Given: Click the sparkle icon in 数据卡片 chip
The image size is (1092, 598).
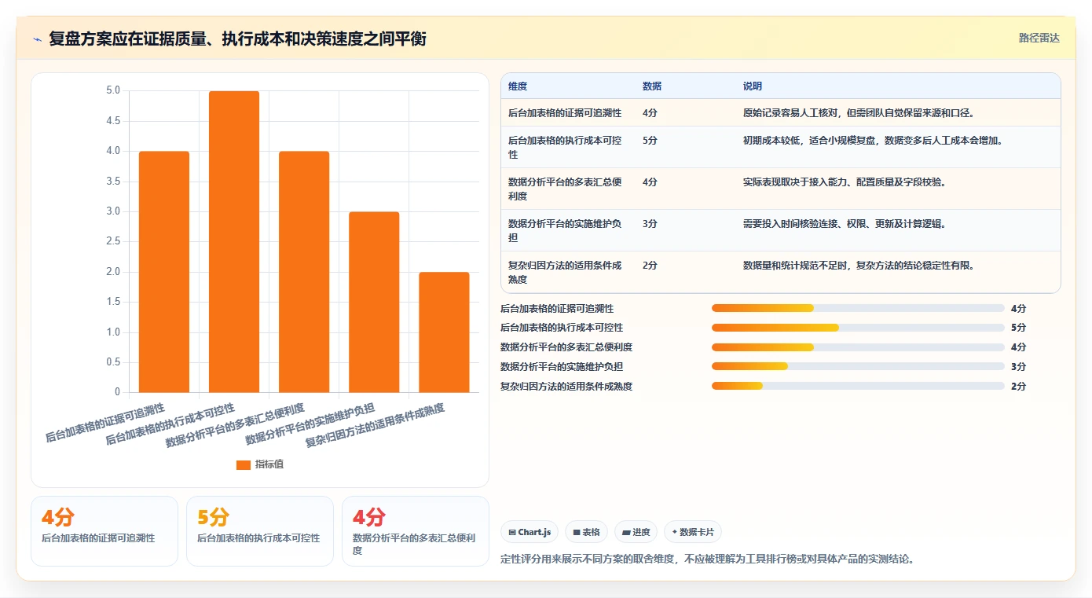Looking at the screenshot, I should (674, 532).
